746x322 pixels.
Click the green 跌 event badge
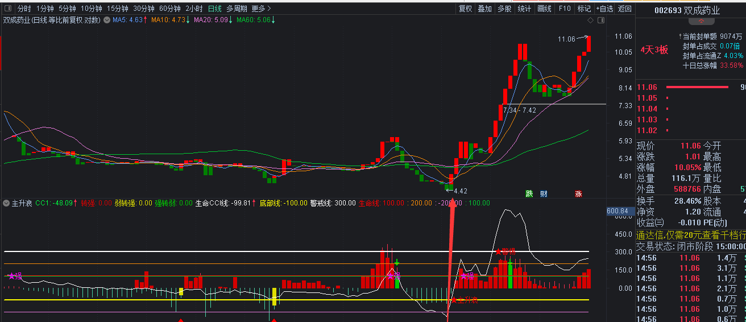tap(529, 193)
